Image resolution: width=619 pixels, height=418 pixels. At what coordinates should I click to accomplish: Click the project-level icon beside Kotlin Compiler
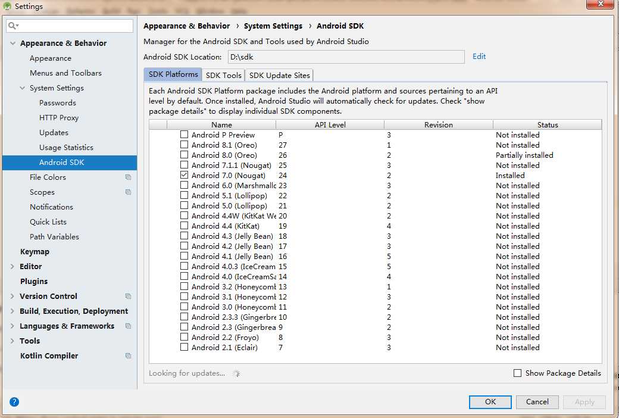[x=129, y=355]
